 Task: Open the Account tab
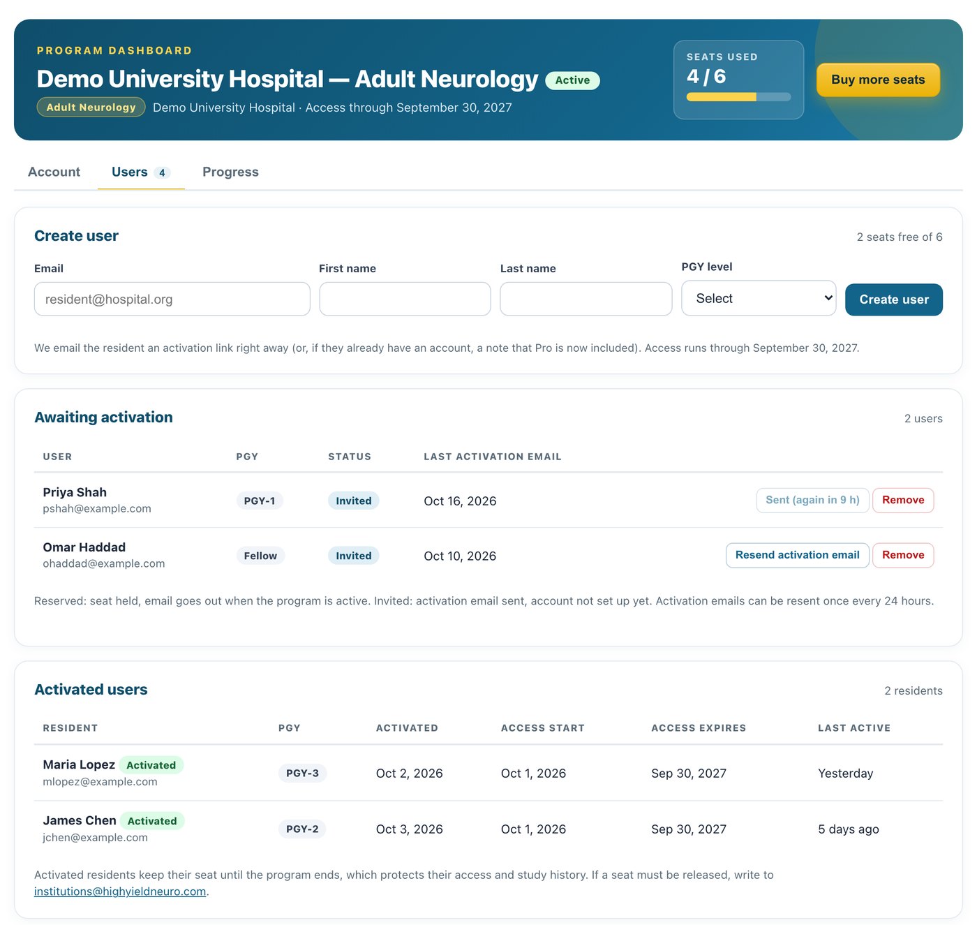point(54,172)
